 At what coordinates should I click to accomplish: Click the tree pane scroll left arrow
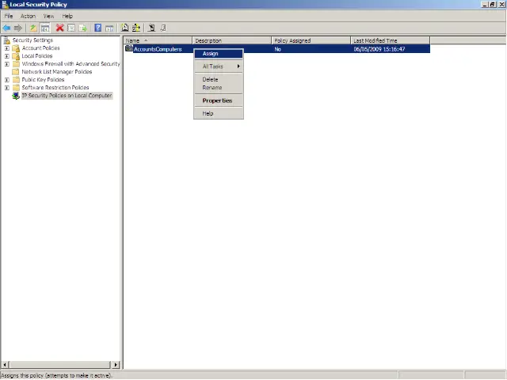[x=5, y=365]
